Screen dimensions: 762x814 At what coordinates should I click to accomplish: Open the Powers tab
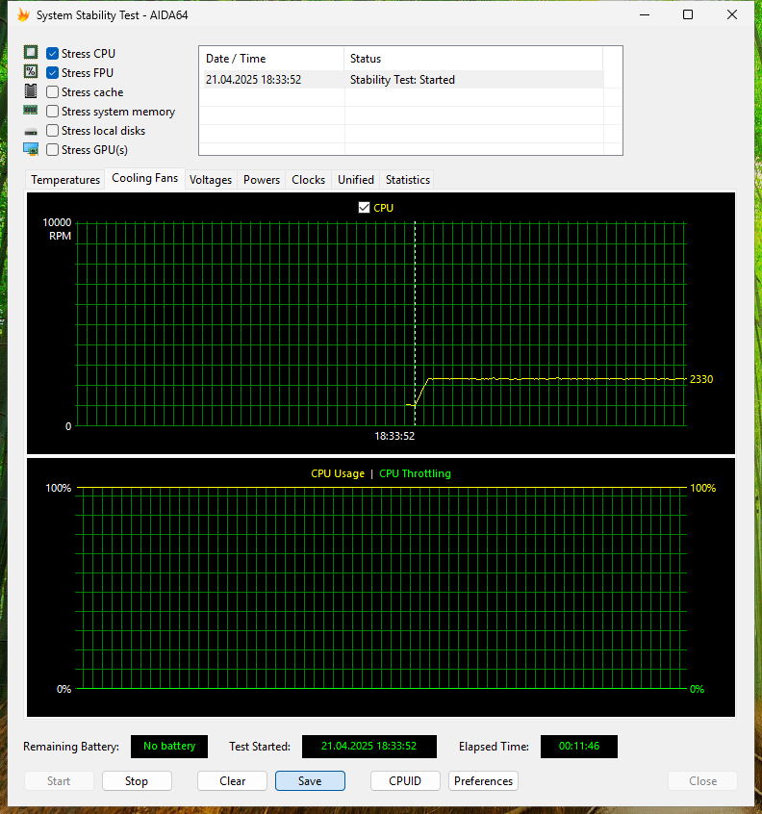(262, 180)
